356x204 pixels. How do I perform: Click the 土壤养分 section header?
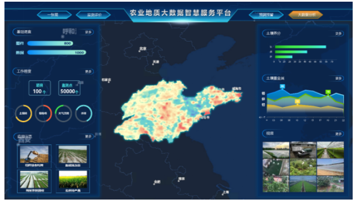[x=274, y=33]
